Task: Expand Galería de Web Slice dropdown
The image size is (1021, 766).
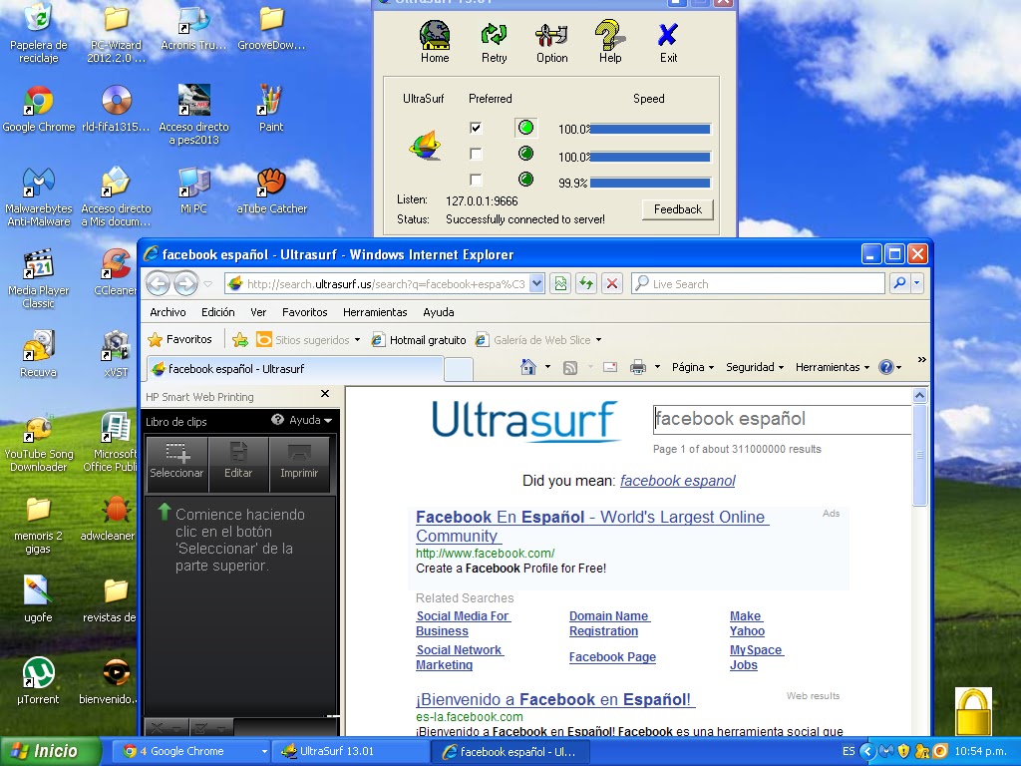Action: click(x=598, y=340)
